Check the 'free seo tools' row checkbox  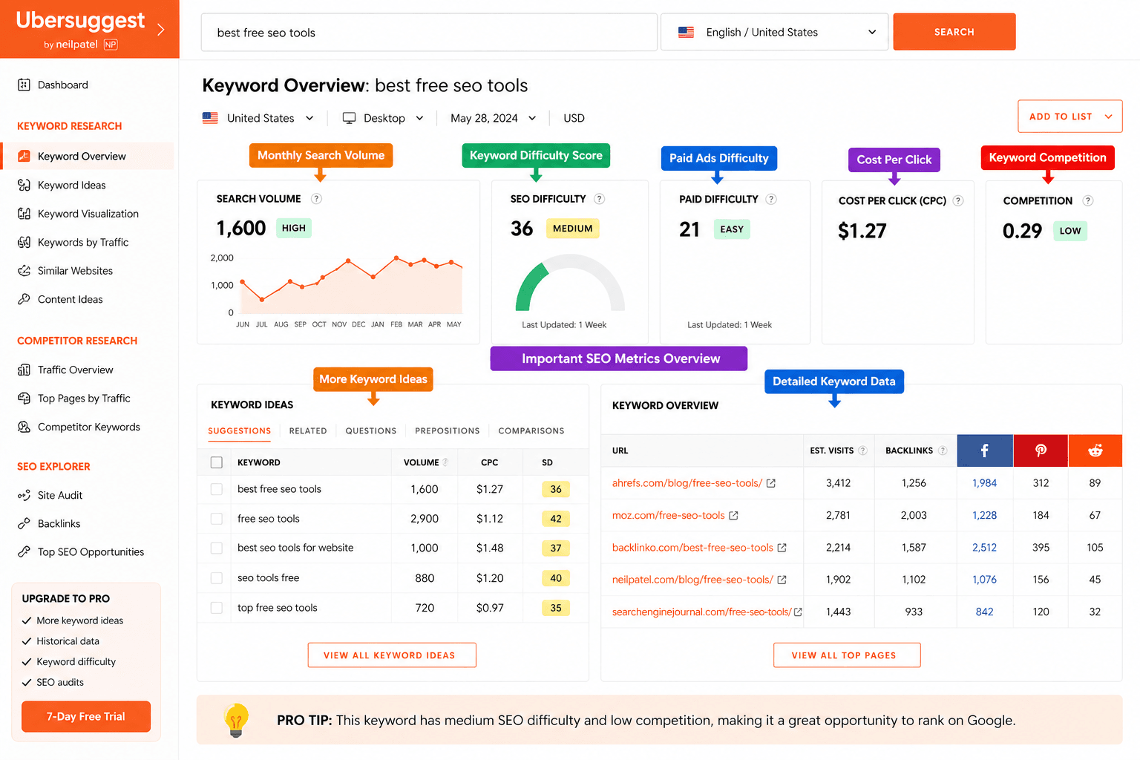pos(217,519)
